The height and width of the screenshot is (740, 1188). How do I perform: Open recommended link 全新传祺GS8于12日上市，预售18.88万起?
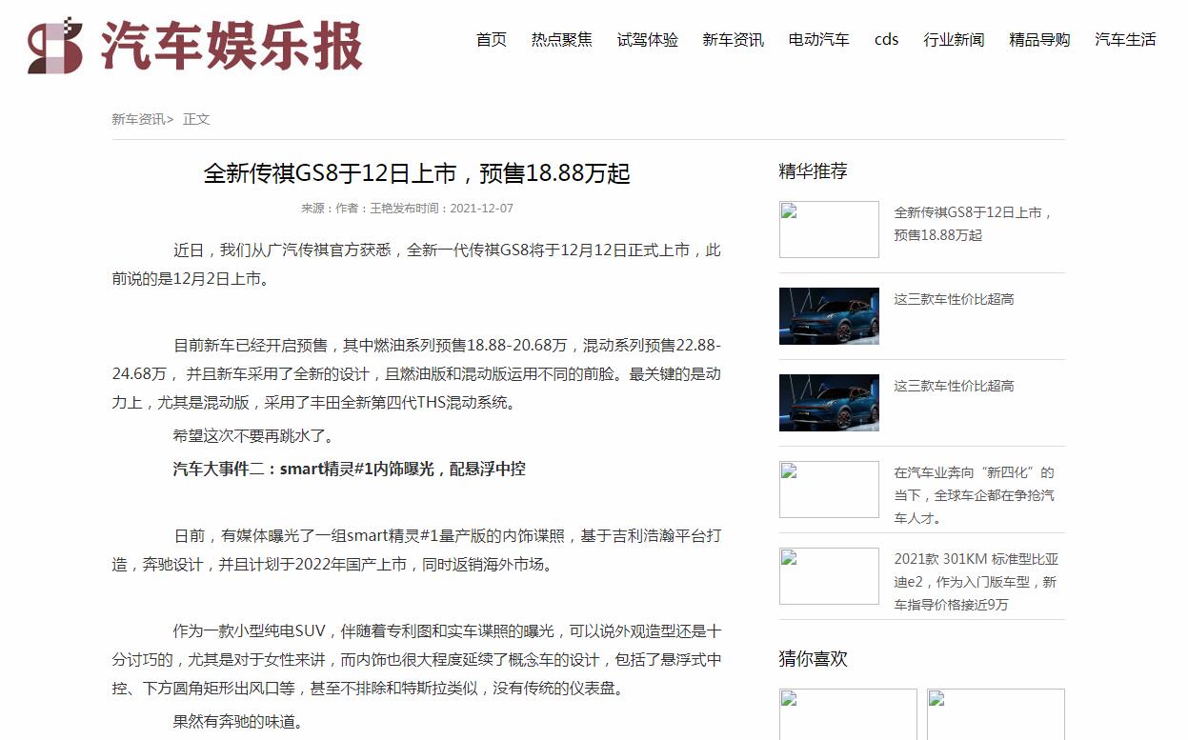972,224
